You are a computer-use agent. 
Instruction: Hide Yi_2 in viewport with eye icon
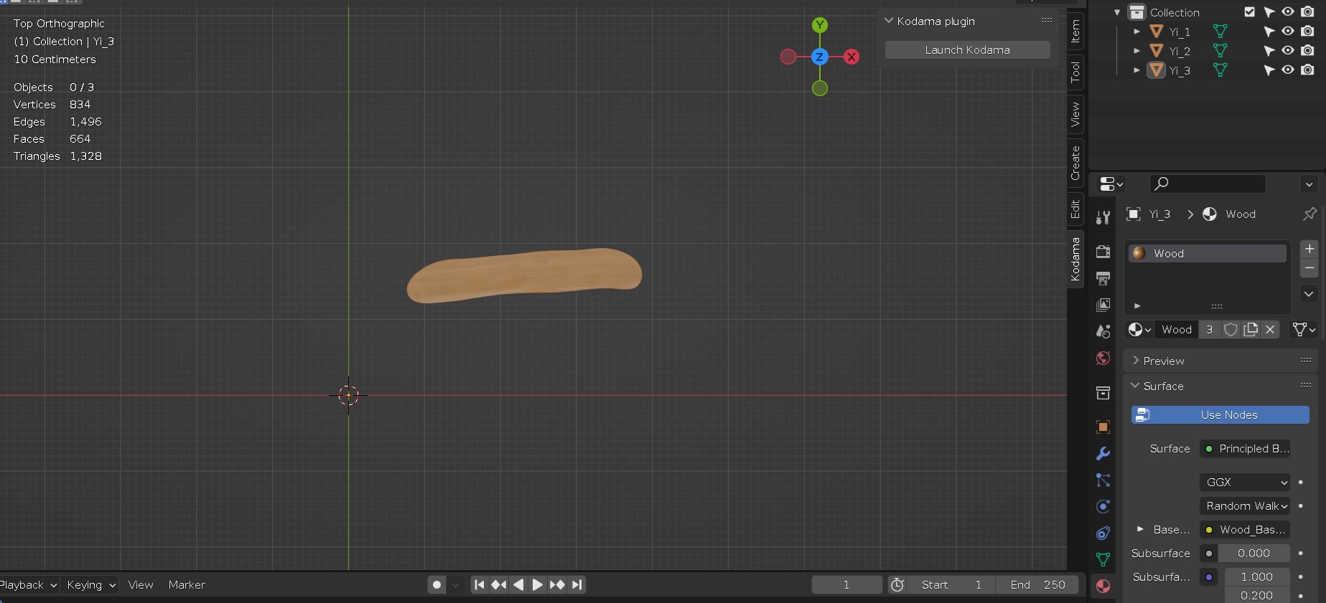tap(1288, 50)
